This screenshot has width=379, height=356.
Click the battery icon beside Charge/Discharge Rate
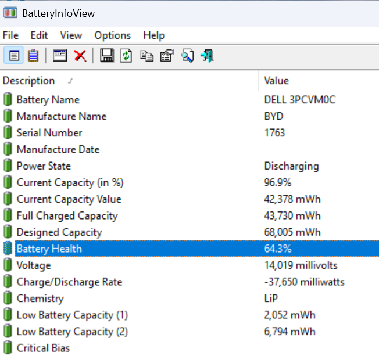click(8, 281)
